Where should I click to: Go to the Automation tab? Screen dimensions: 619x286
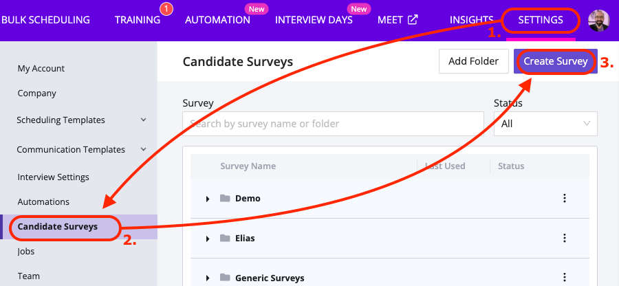click(217, 20)
